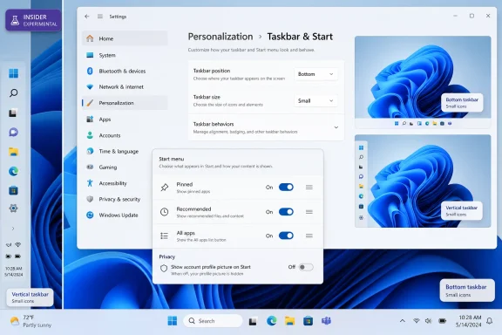Click the clock on vertical taskbar
The image size is (502, 335).
tap(13, 271)
